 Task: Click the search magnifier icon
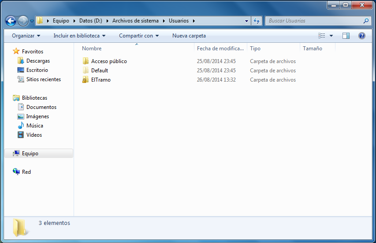tap(366, 21)
